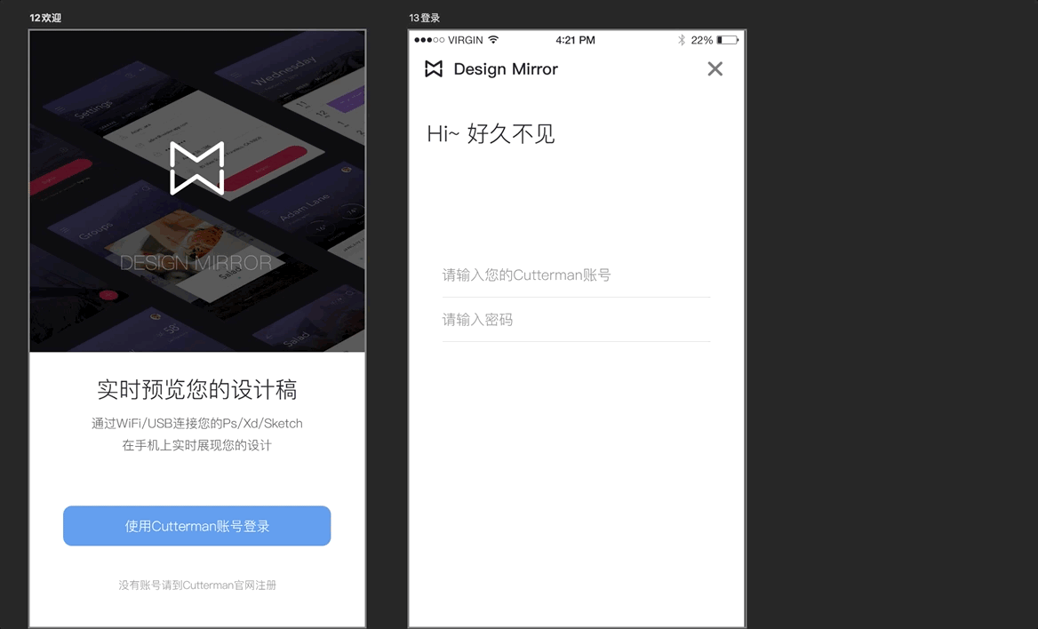Tap the Wi-Fi icon in the status bar

click(x=493, y=40)
